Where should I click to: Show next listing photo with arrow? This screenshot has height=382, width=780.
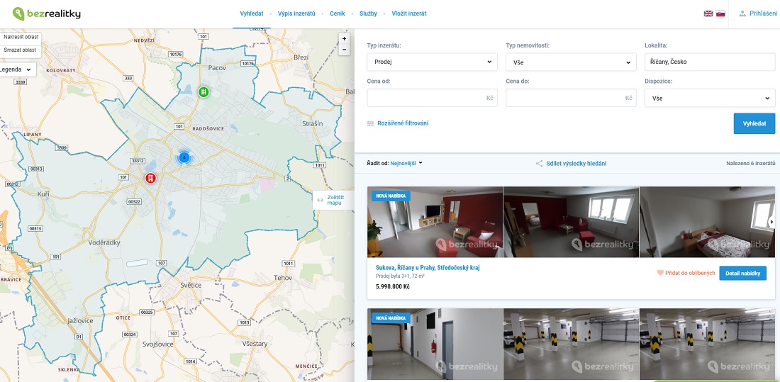pos(771,222)
